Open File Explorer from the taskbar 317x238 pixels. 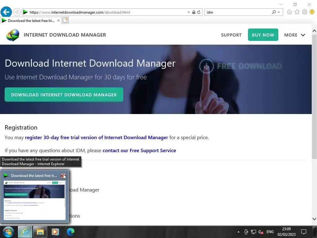coord(40,232)
